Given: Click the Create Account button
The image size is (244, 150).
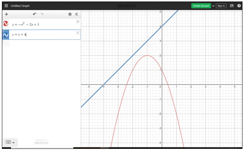Looking at the screenshot, I should click(x=201, y=6).
